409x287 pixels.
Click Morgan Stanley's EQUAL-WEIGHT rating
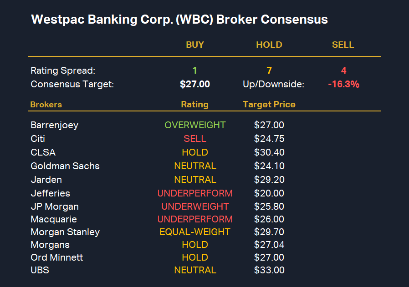pyautogui.click(x=195, y=232)
